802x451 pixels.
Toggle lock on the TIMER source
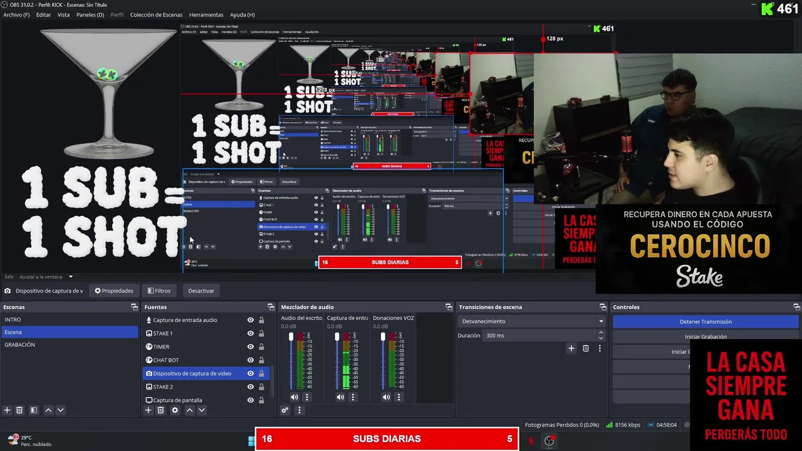point(261,346)
